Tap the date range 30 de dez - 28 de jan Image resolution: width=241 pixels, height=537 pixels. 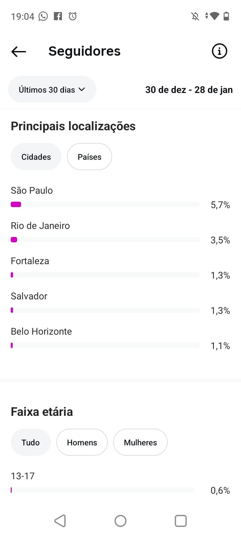coord(189,90)
